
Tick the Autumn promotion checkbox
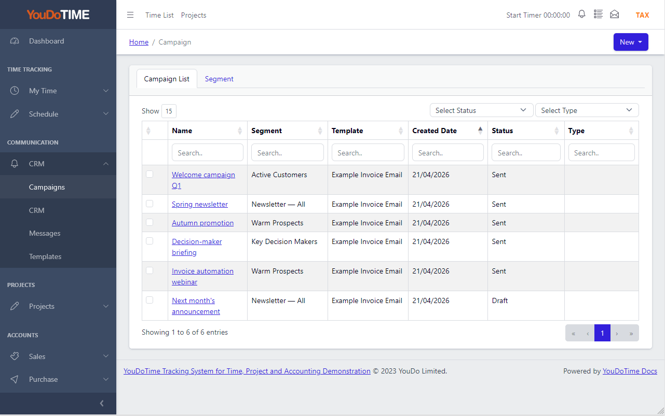[x=150, y=222]
